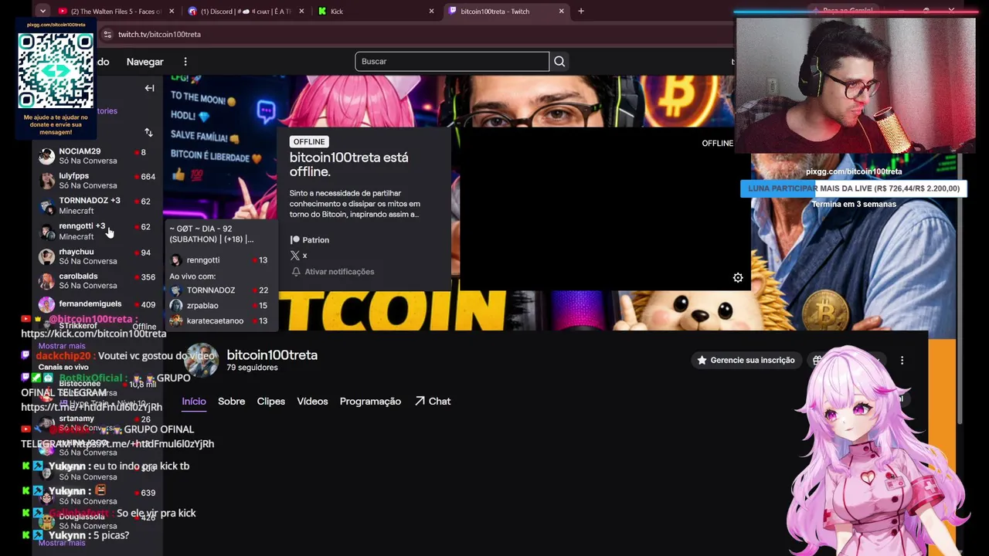This screenshot has width=989, height=556.
Task: Enable Ativar notificações for the channel
Action: coord(332,272)
